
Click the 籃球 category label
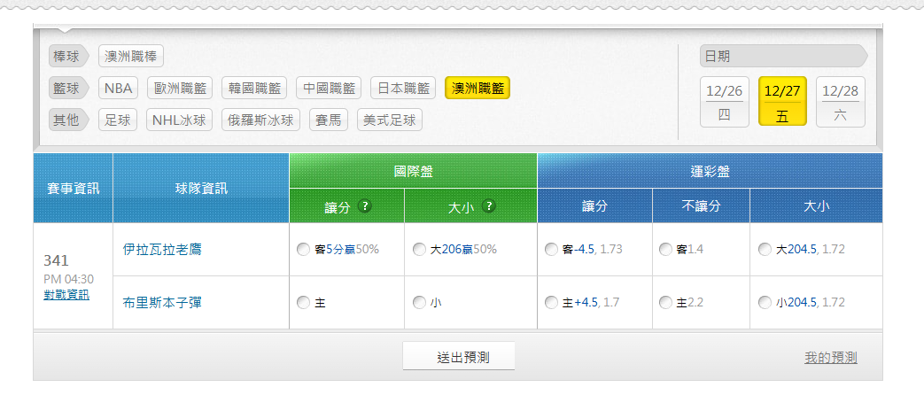click(x=68, y=89)
